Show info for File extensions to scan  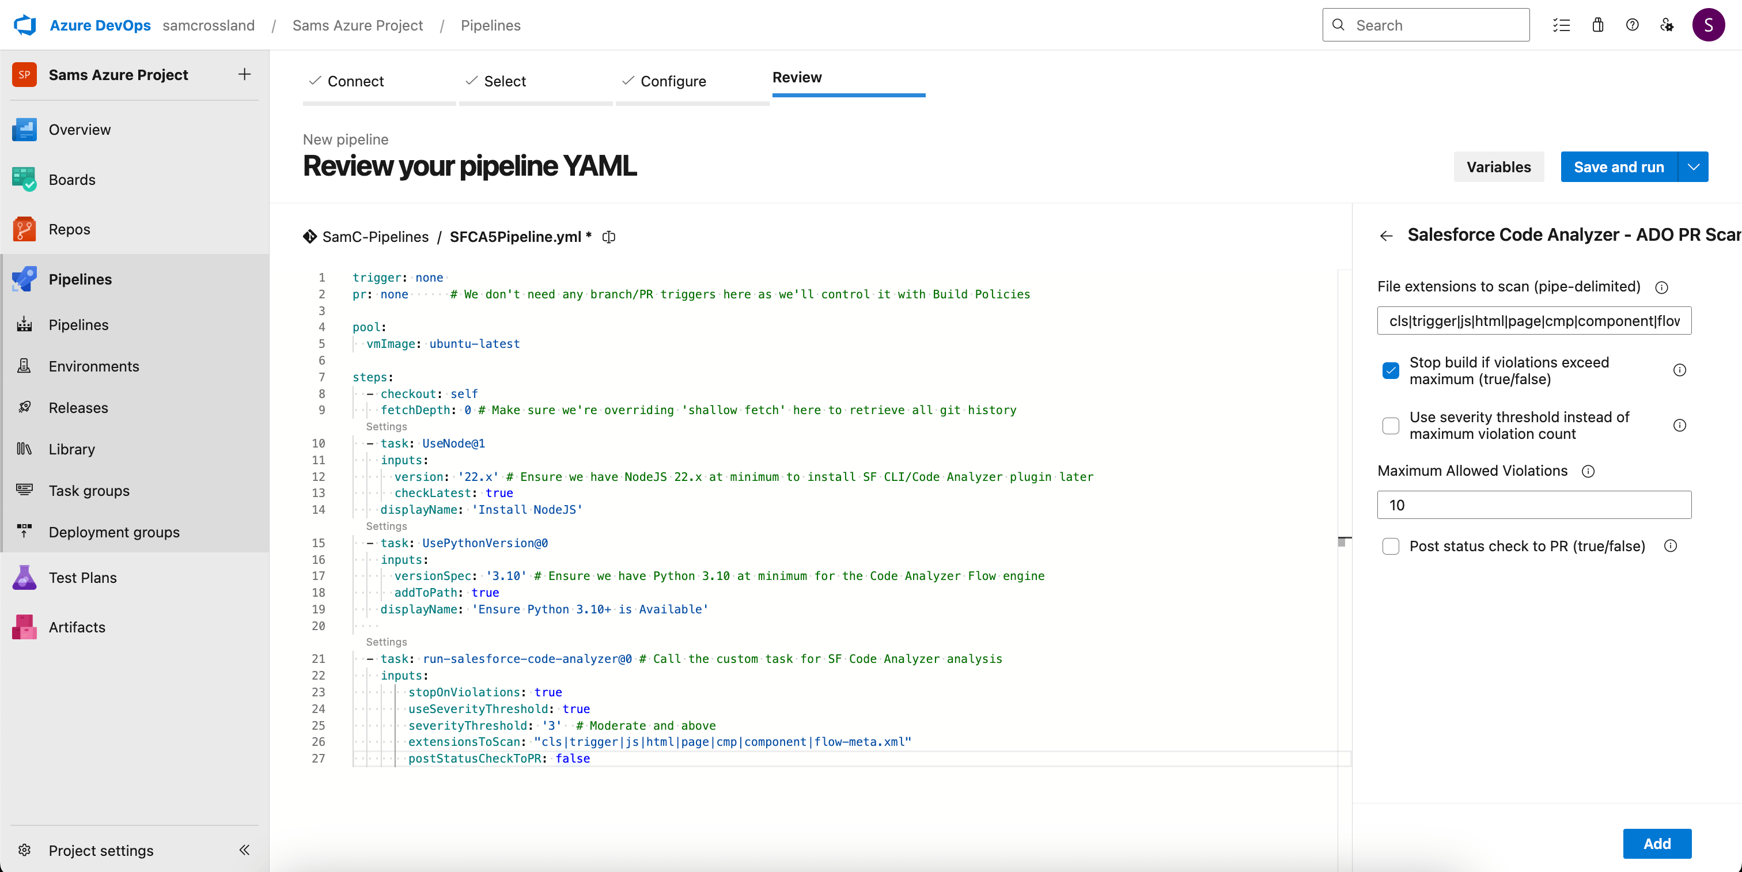click(x=1661, y=287)
